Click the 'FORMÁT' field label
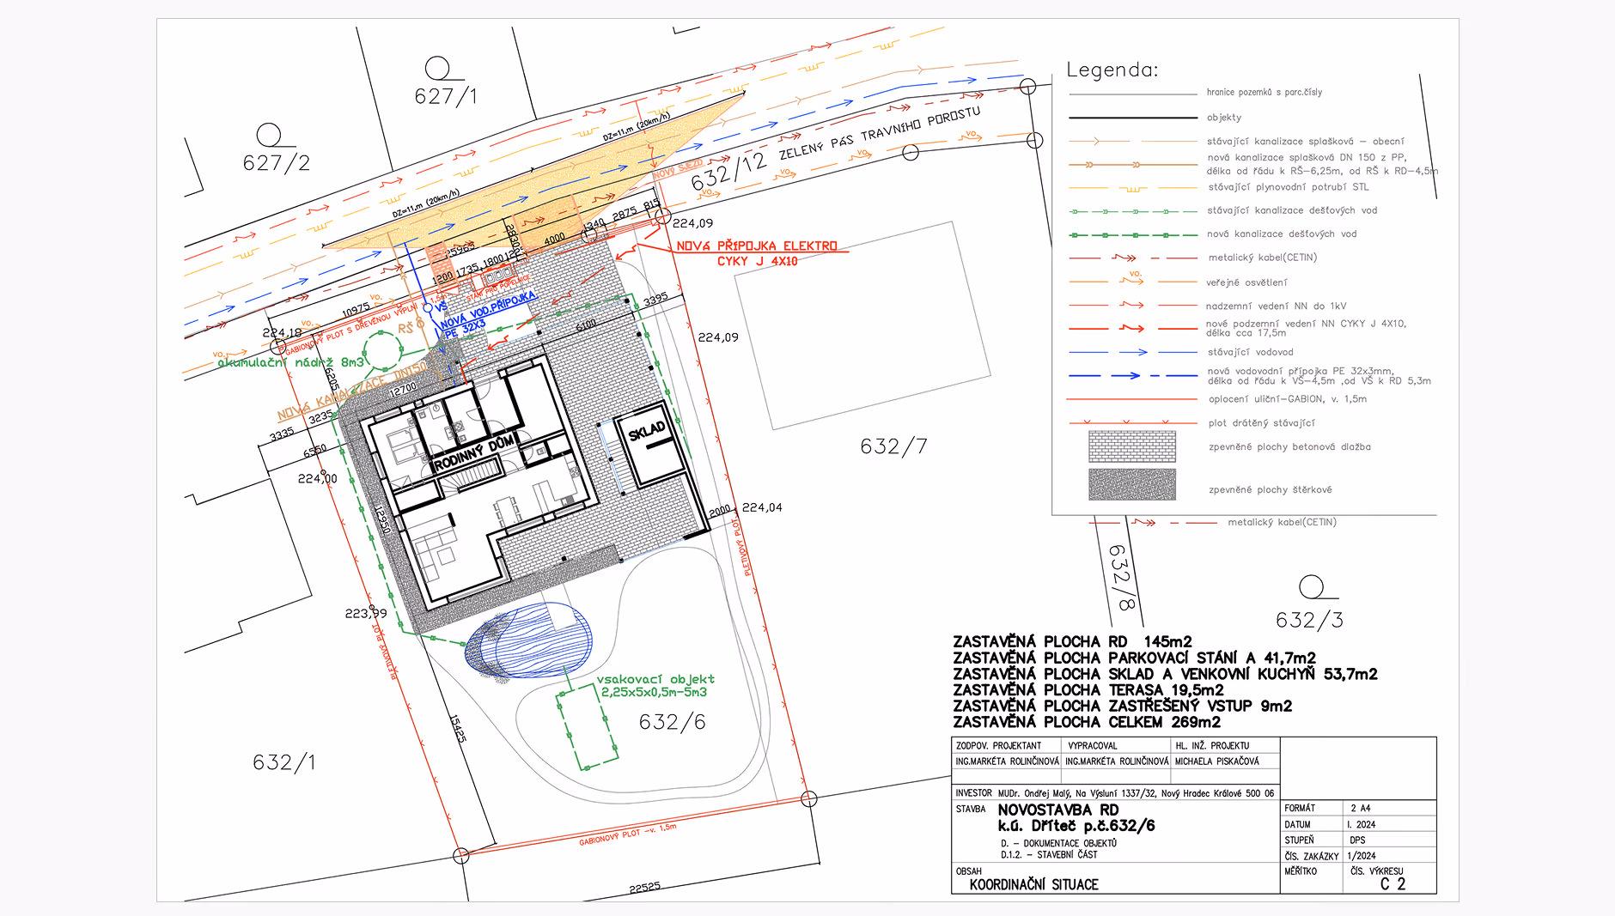 1300,809
